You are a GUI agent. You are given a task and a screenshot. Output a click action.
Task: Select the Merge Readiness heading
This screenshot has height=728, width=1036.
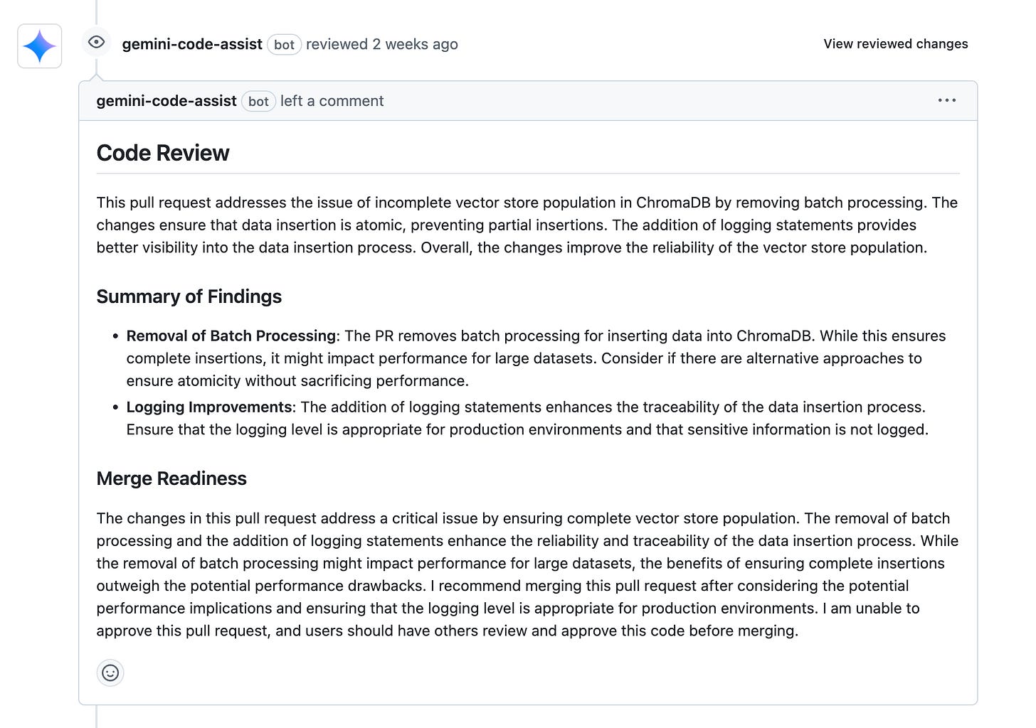[171, 478]
